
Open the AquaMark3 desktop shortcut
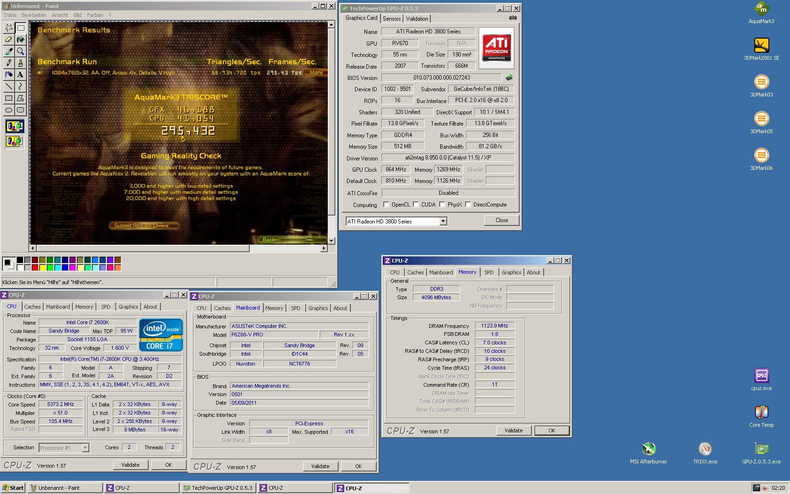(761, 13)
